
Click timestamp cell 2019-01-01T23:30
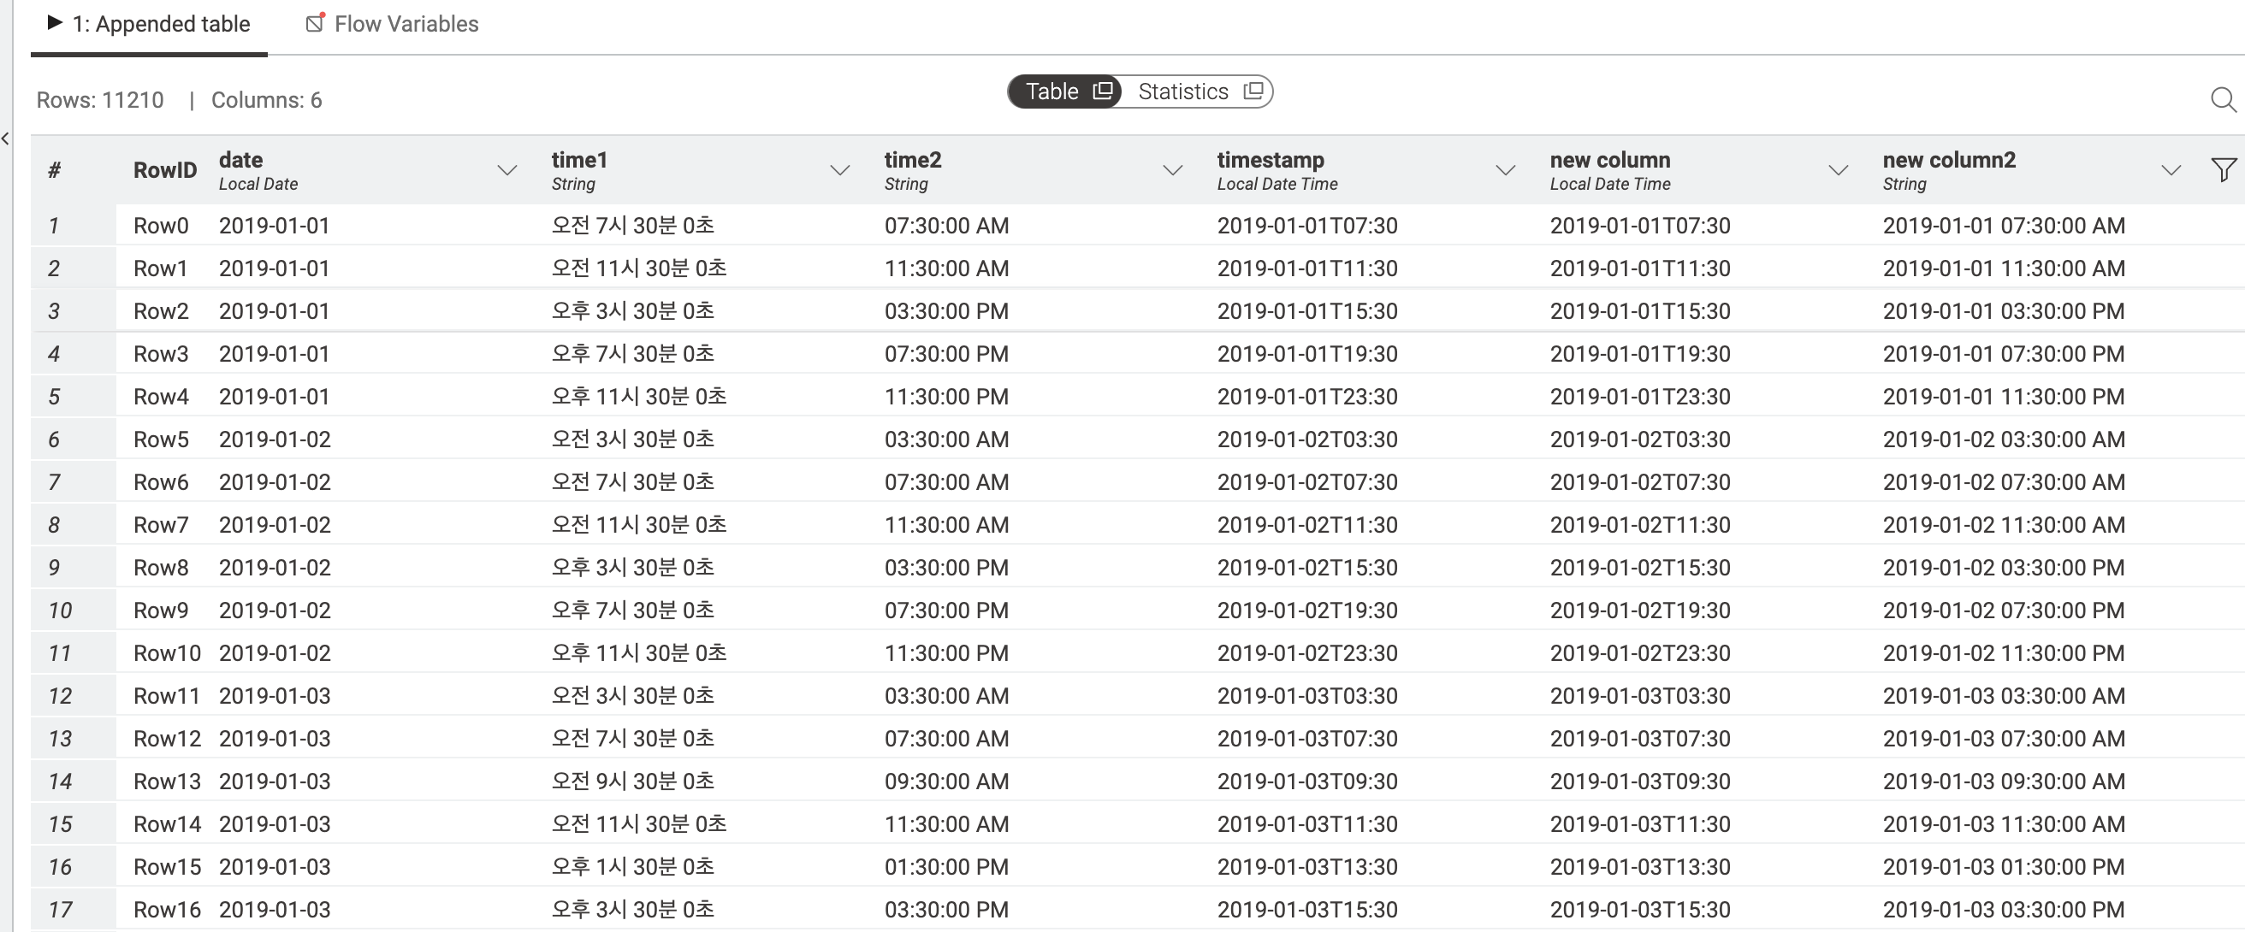[1307, 397]
